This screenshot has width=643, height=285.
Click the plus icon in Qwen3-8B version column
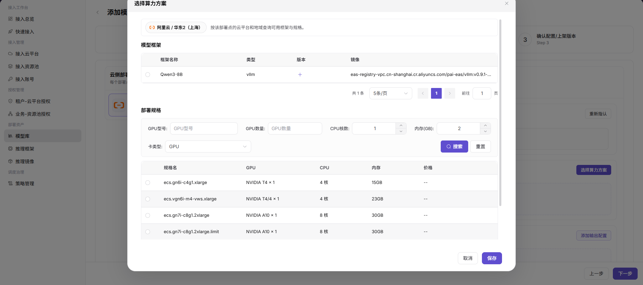click(300, 75)
